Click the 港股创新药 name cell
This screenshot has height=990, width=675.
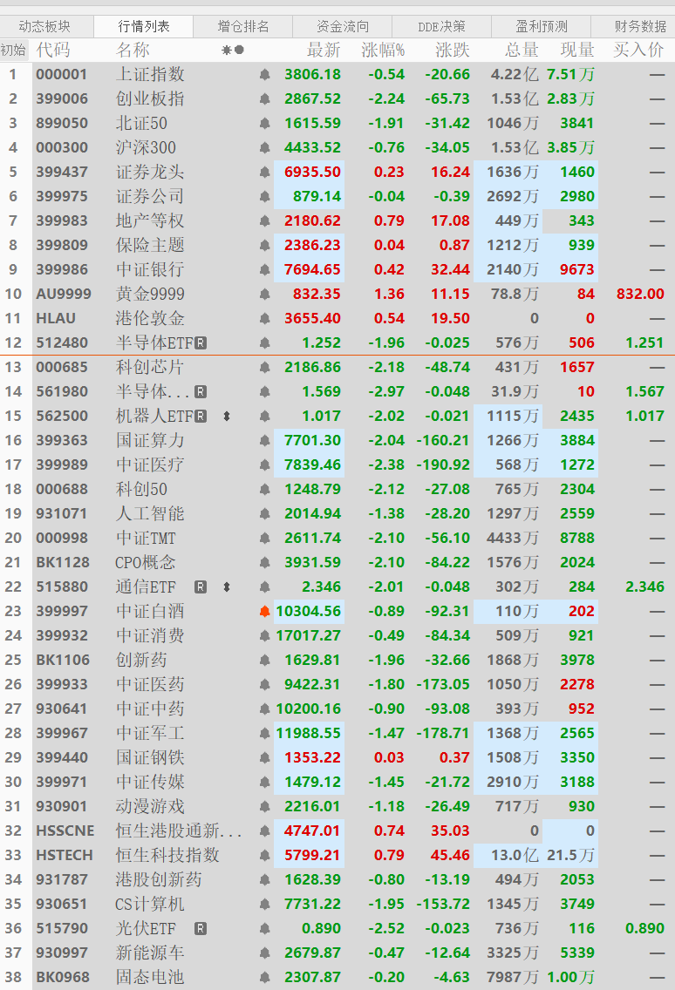159,879
